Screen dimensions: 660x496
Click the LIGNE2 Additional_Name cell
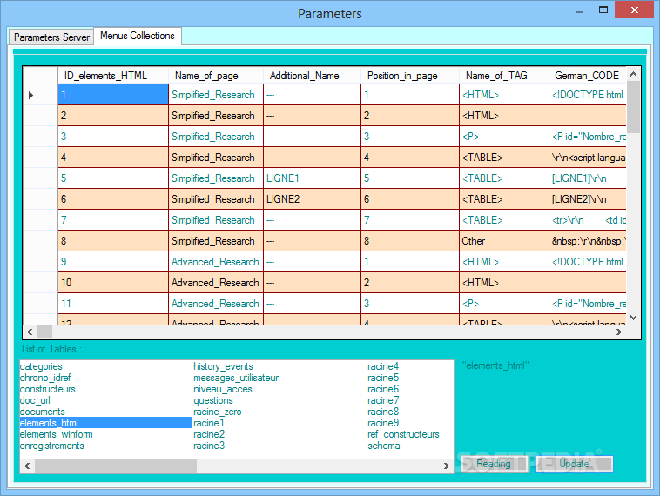312,199
